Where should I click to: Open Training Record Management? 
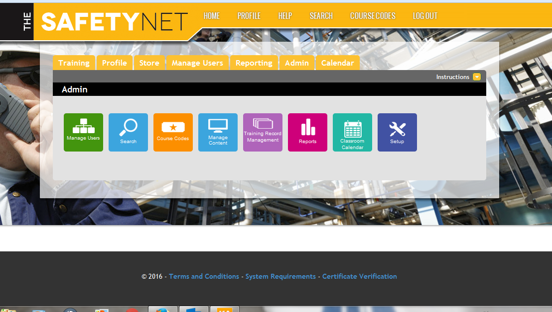[x=263, y=132]
